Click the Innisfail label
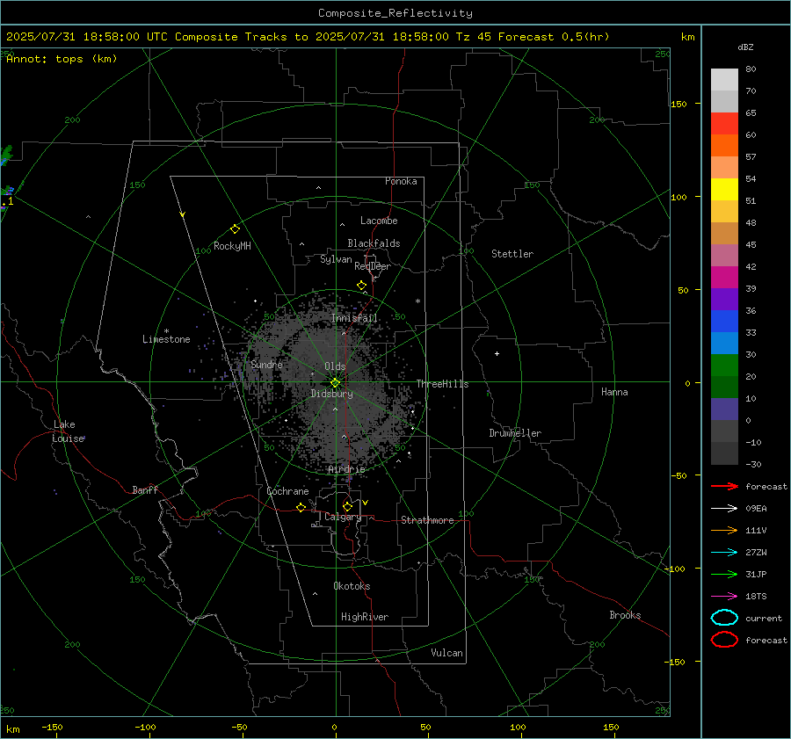Image resolution: width=791 pixels, height=739 pixels. 354,318
